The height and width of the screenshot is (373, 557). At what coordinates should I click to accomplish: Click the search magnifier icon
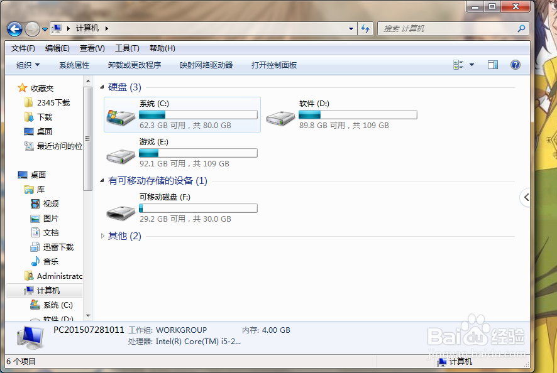click(521, 28)
